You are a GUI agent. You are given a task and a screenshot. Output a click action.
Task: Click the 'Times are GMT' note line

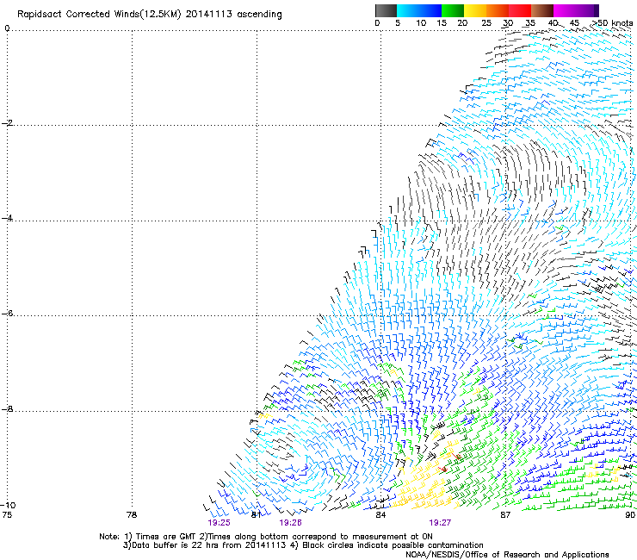(x=266, y=537)
